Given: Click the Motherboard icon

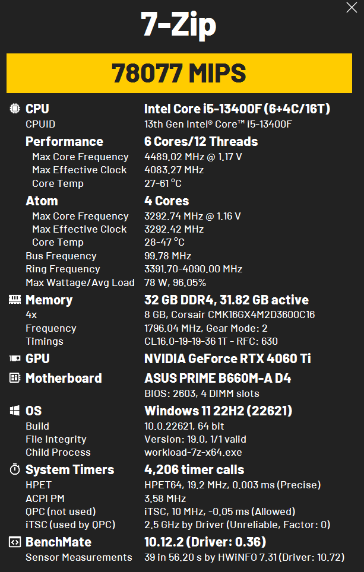Looking at the screenshot, I should click(15, 378).
